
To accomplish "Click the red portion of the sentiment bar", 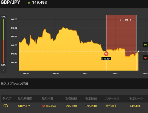I will tap(3, 52).
